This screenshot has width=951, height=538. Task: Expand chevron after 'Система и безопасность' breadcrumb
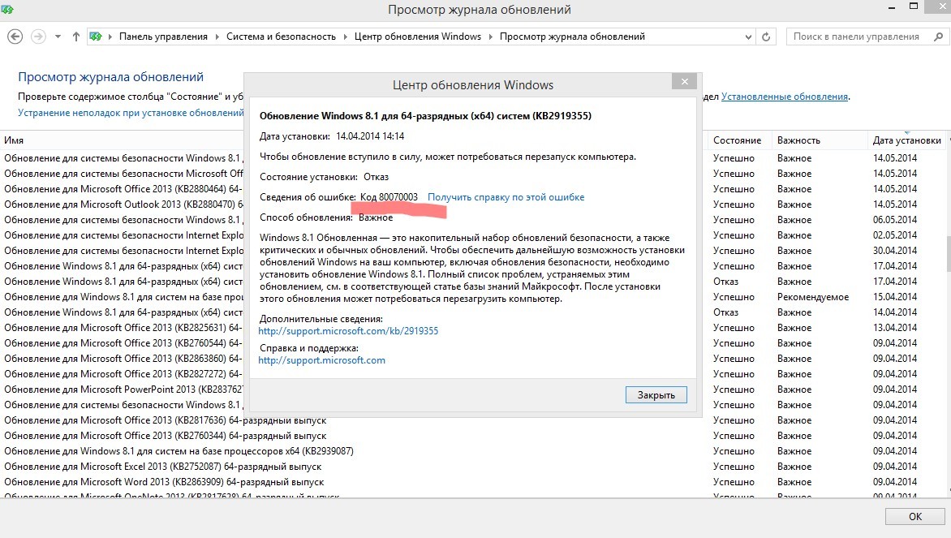click(345, 37)
